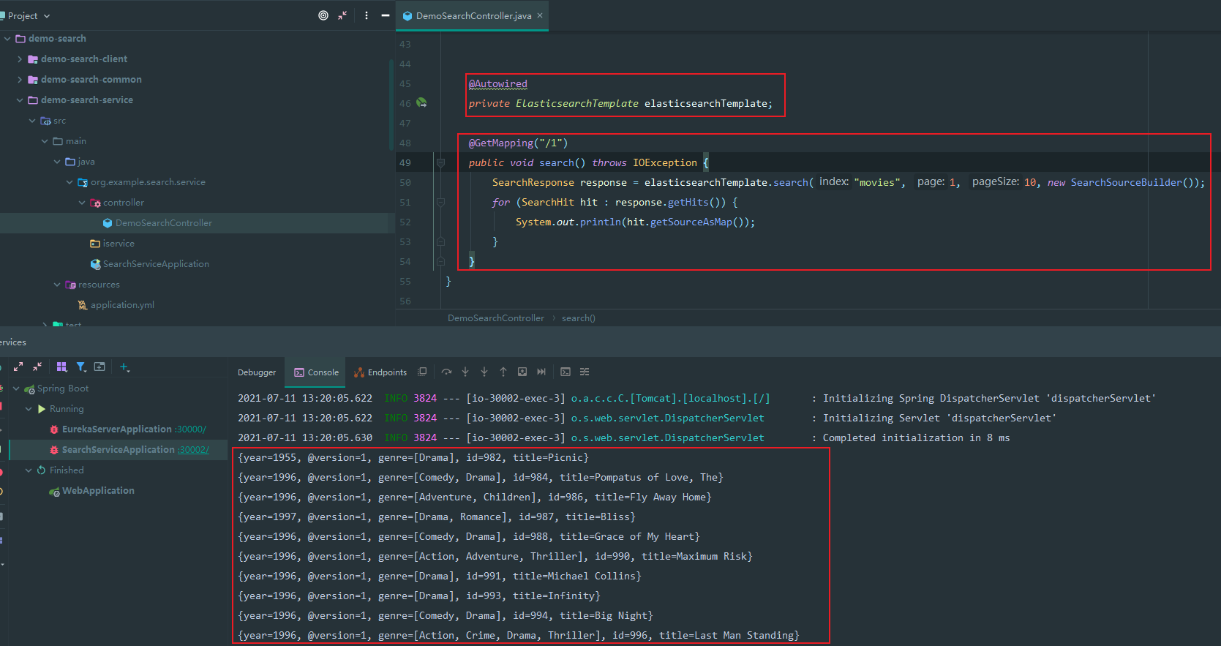The height and width of the screenshot is (646, 1221).
Task: Click the Step Out up-arrow icon
Action: tap(503, 372)
